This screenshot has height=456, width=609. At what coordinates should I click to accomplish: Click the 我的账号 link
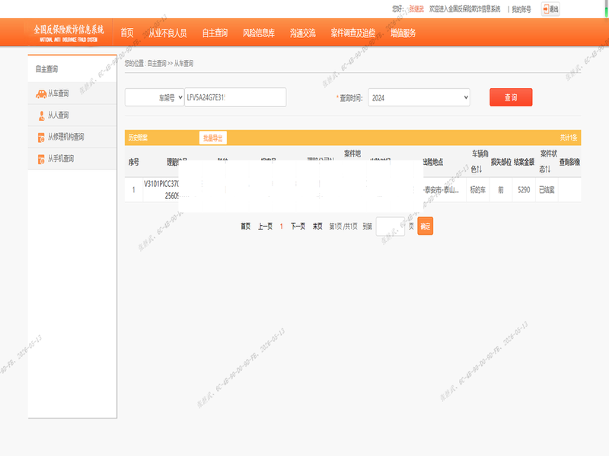point(521,9)
